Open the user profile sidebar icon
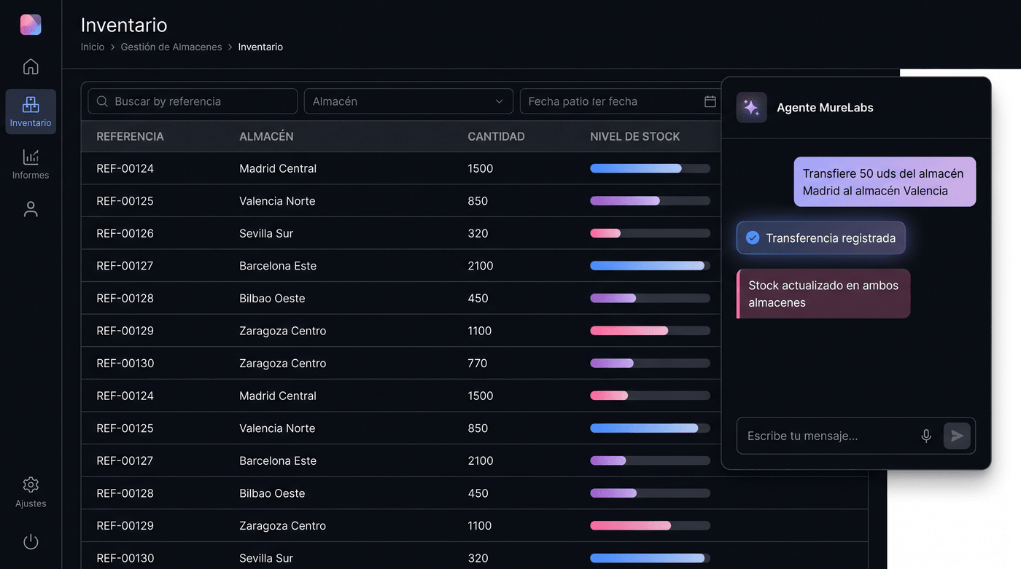Screen dimensions: 1021x569 click(x=31, y=209)
